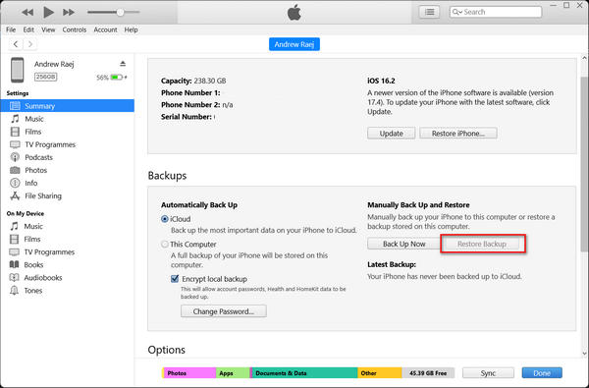The width and height of the screenshot is (589, 388).
Task: Open File Sharing in the sidebar
Action: 43,195
